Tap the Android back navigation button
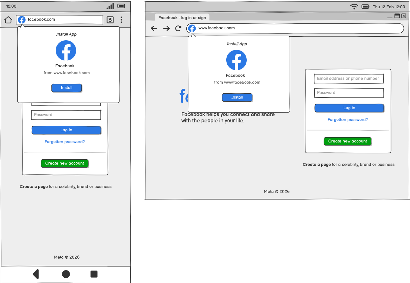 pyautogui.click(x=36, y=274)
